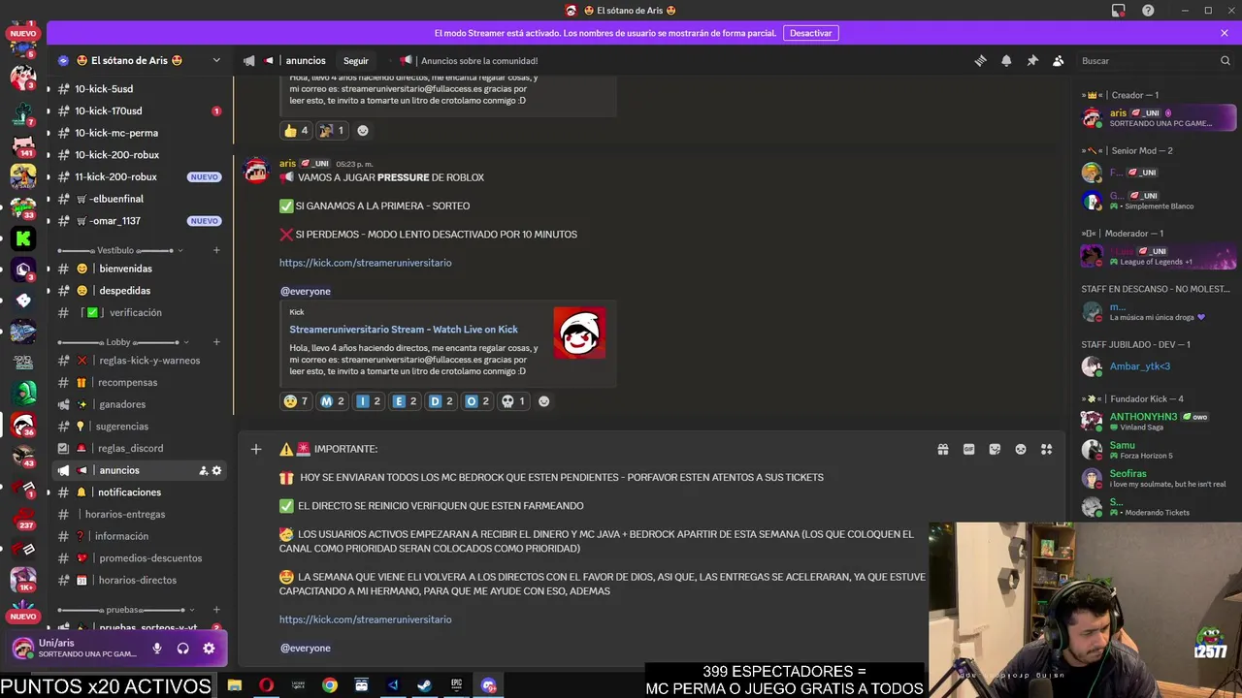Open channel 10-kick-5usd
Viewport: 1242px width, 698px height.
[x=139, y=89]
